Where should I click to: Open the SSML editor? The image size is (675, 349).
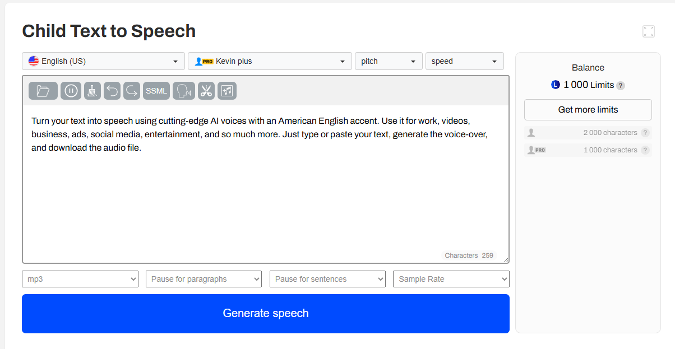(x=156, y=91)
